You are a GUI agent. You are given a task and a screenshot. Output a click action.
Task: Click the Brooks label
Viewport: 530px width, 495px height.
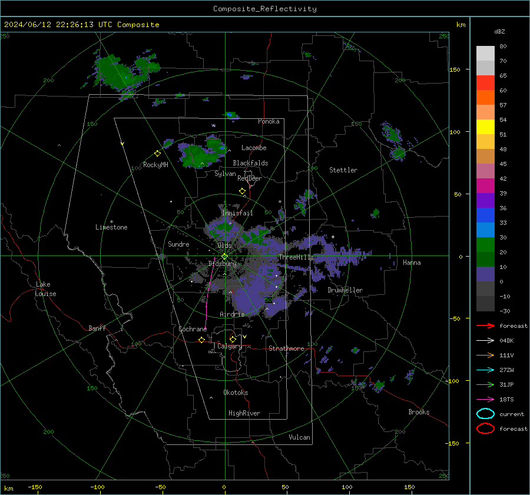[x=419, y=412]
